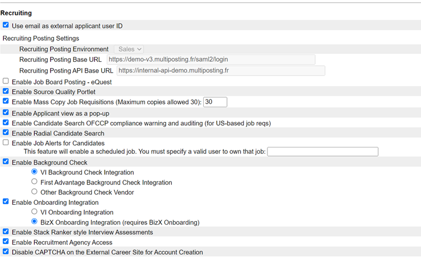
Task: Click the Recruiting Posting Base URL field
Action: point(210,60)
